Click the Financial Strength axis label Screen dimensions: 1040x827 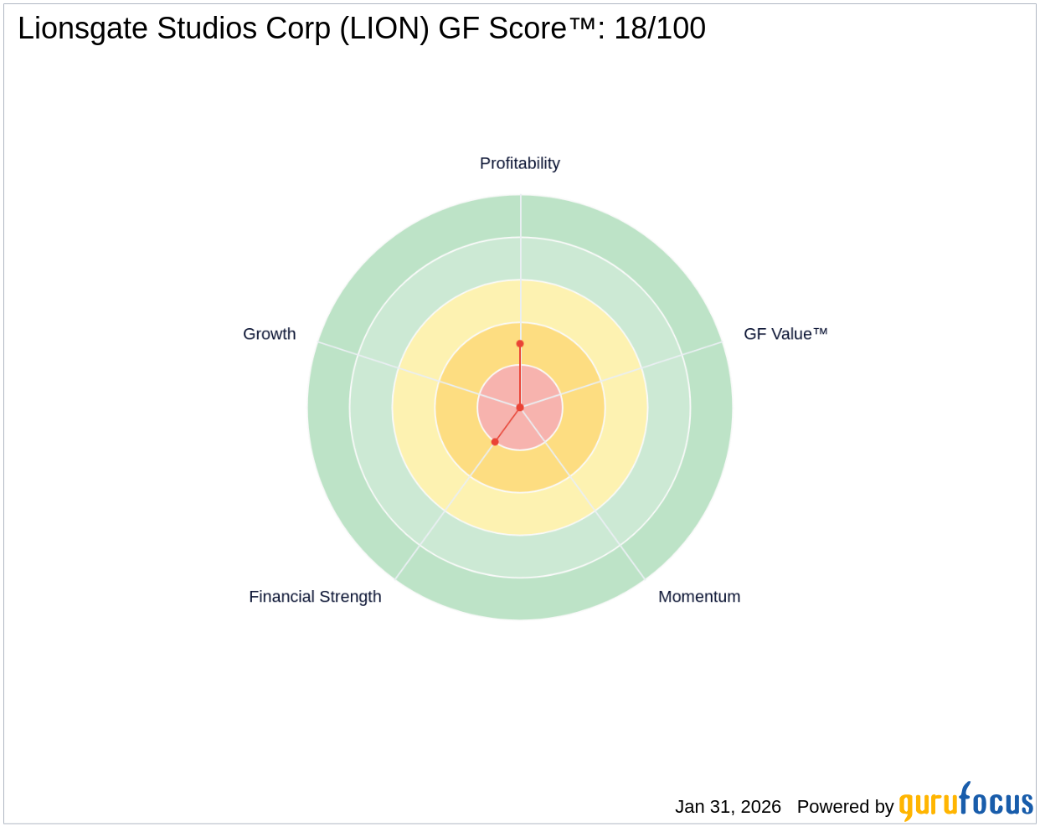tap(315, 597)
